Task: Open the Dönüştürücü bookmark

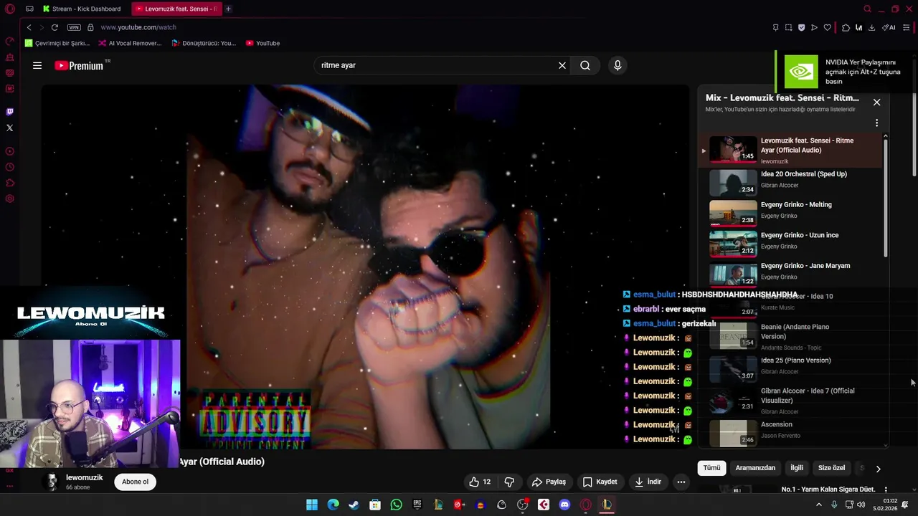Action: pos(204,43)
